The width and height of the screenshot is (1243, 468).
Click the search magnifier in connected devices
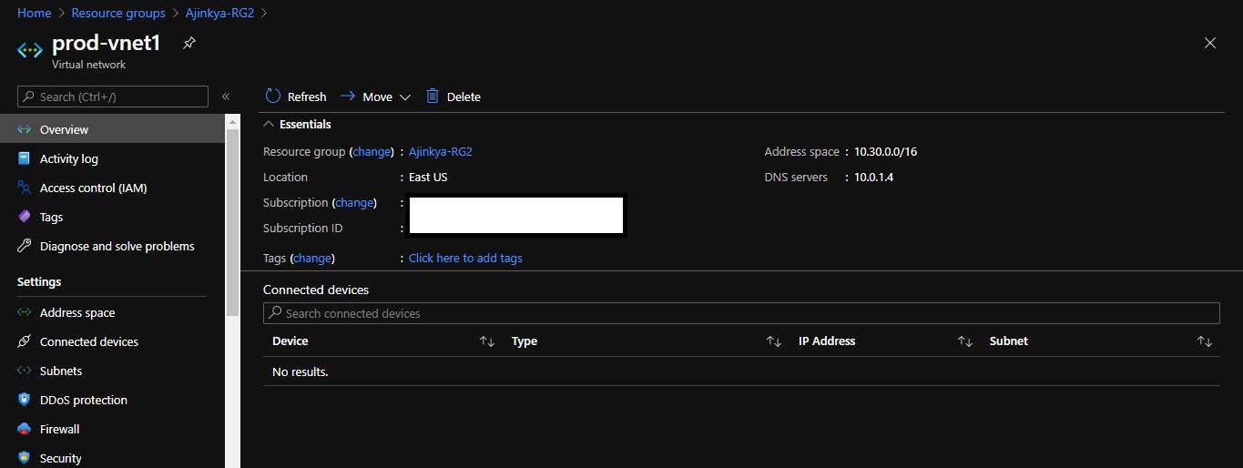275,313
